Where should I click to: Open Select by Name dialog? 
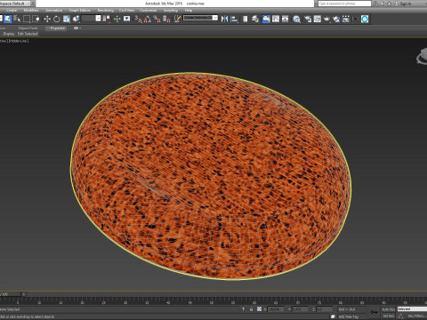(x=17, y=20)
